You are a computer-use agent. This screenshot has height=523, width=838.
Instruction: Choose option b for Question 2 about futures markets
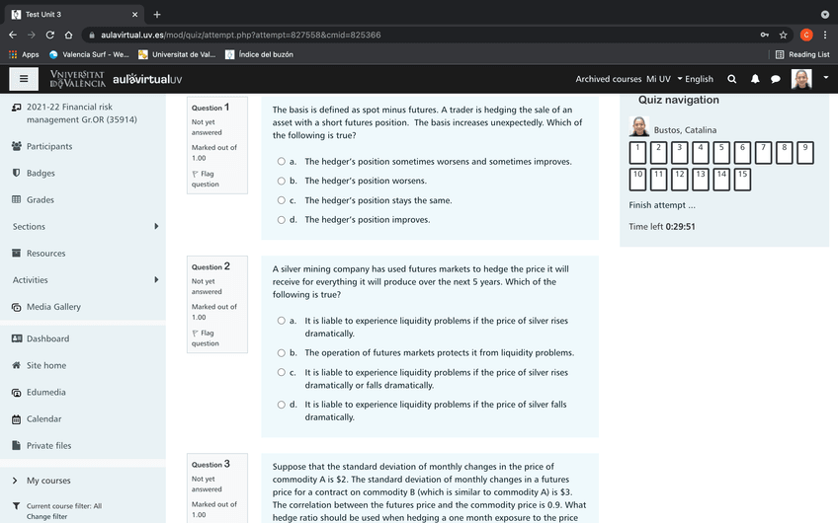pos(281,352)
